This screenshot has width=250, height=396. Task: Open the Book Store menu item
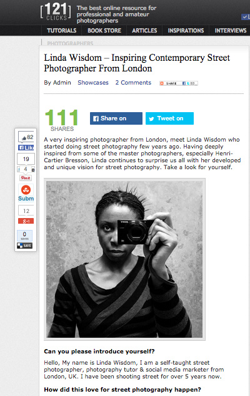104,31
